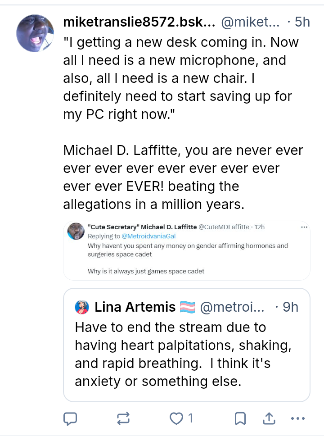This screenshot has width=324, height=436.
Task: Click the Michael D. Laffitte avatar in the screenshot
Action: pyautogui.click(x=75, y=232)
